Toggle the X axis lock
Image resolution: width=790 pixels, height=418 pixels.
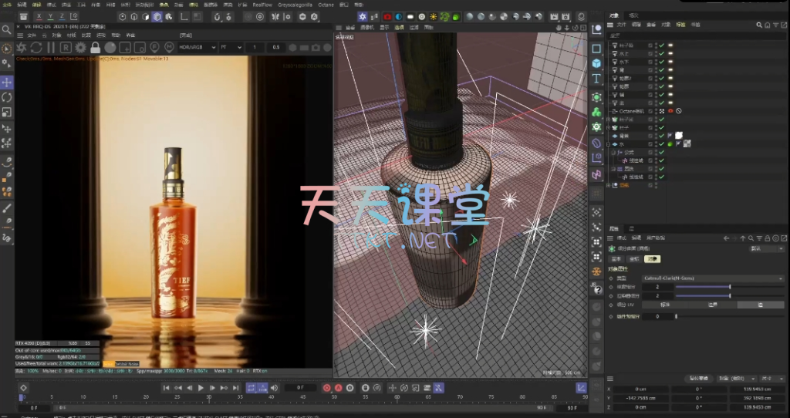tap(40, 16)
